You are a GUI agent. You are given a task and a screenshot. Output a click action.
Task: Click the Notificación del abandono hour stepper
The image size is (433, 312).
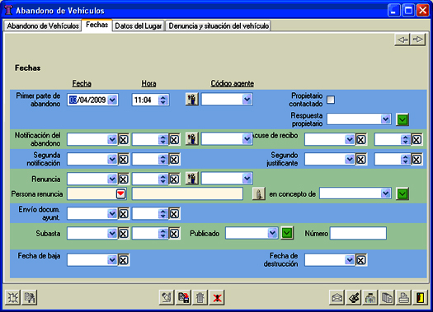coord(163,139)
